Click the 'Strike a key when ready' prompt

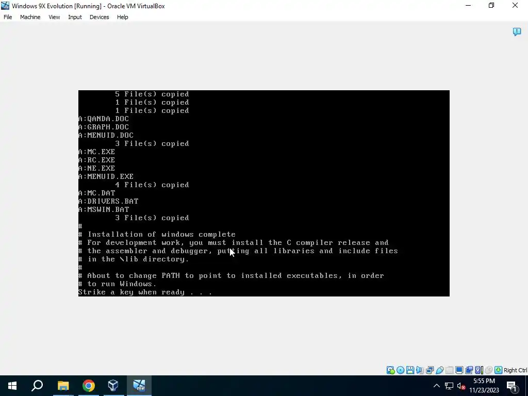point(145,292)
